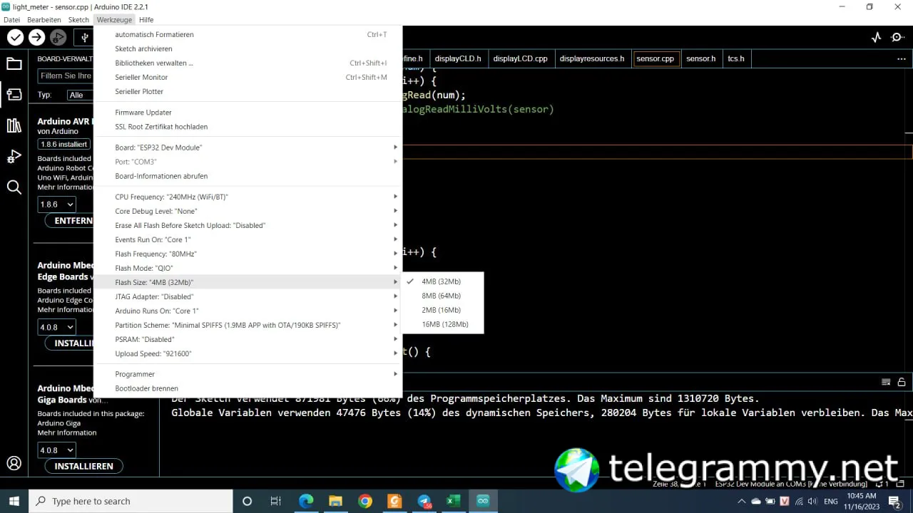Open the Sketchbook folder sidebar icon

pos(14,64)
